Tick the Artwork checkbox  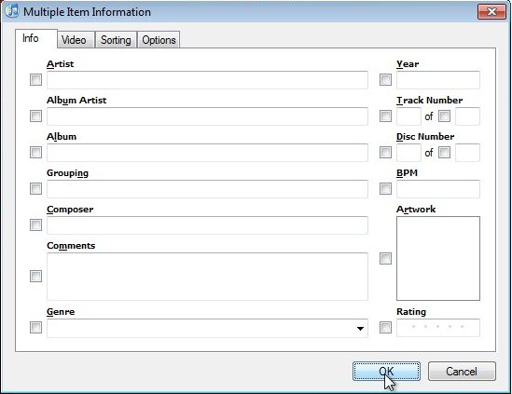[386, 259]
